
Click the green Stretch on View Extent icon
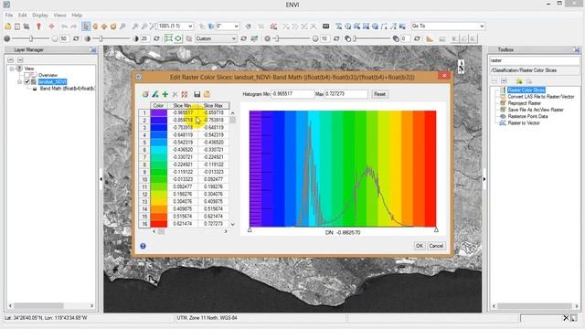[168, 38]
